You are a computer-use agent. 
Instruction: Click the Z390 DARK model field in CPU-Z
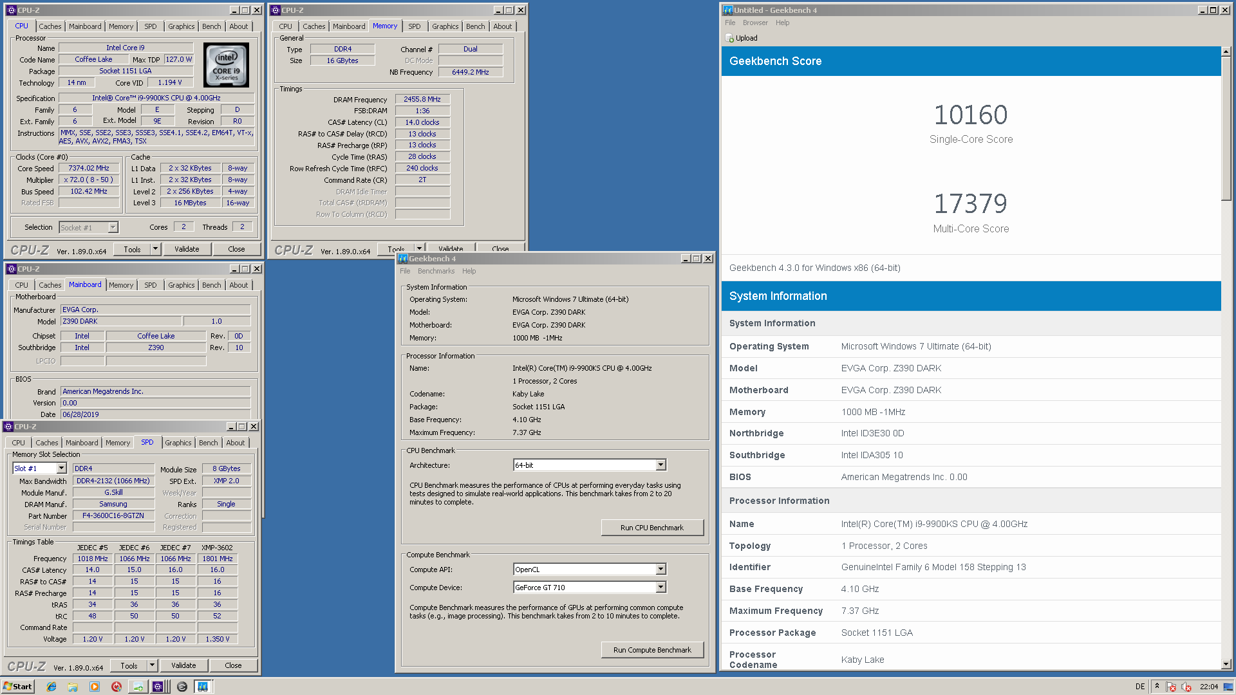pos(120,321)
